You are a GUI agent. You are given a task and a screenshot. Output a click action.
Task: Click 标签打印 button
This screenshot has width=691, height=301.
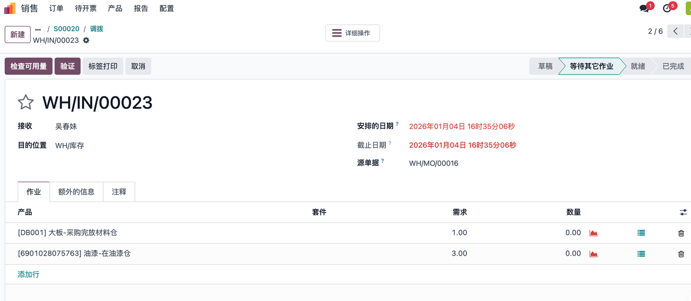(103, 66)
